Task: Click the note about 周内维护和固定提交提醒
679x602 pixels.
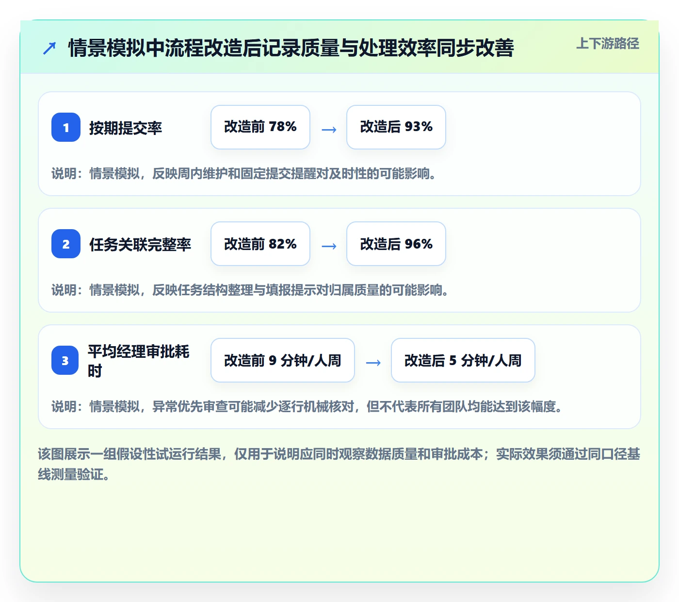Action: tap(244, 173)
